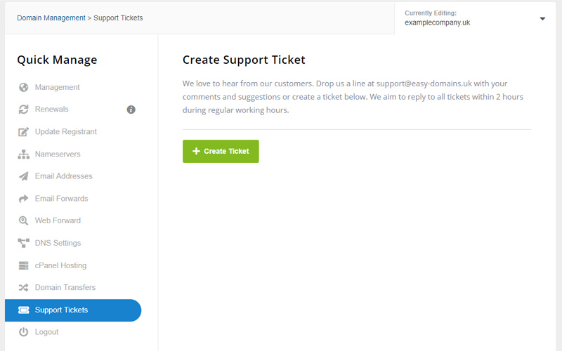562x351 pixels.
Task: Click the Logout power icon
Action: [x=23, y=332]
